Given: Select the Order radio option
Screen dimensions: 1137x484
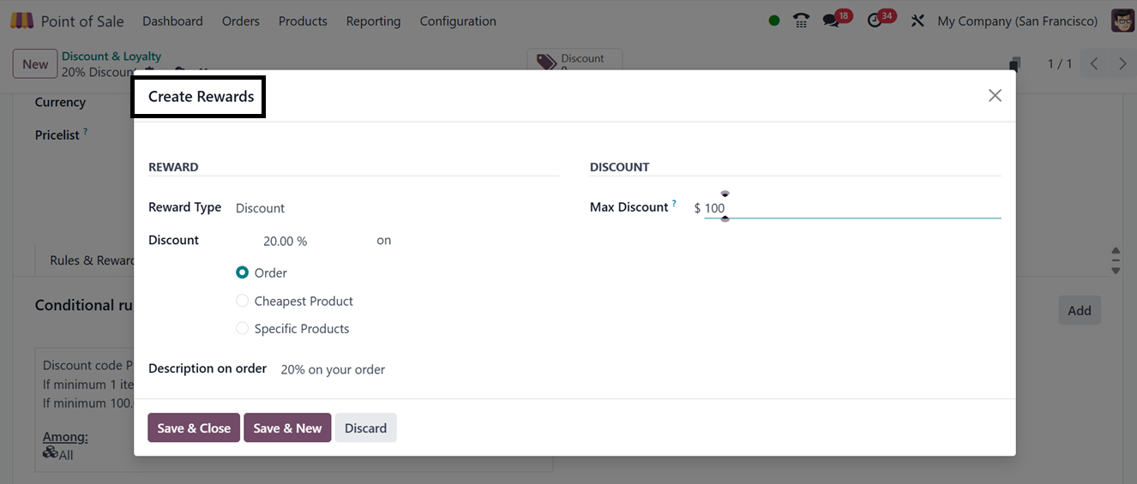Looking at the screenshot, I should pos(243,273).
